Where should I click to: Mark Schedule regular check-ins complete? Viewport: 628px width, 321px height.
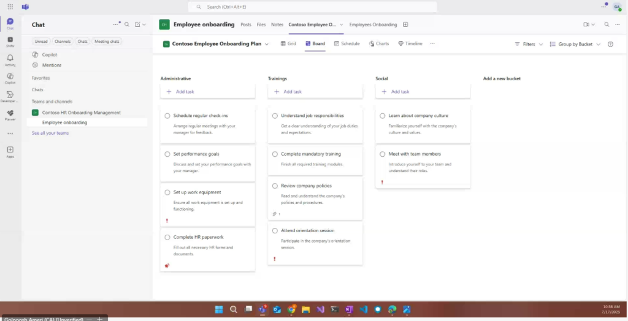click(x=167, y=116)
